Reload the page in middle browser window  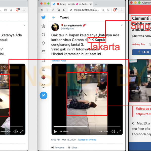53,10
